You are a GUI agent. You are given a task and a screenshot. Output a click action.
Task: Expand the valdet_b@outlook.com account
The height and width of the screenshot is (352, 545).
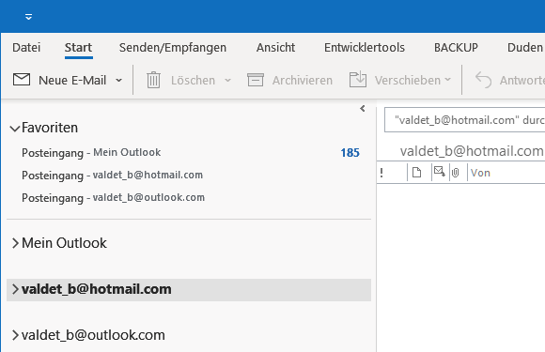[x=15, y=335]
